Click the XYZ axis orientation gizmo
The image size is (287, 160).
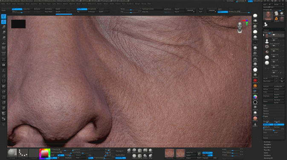click(x=246, y=22)
